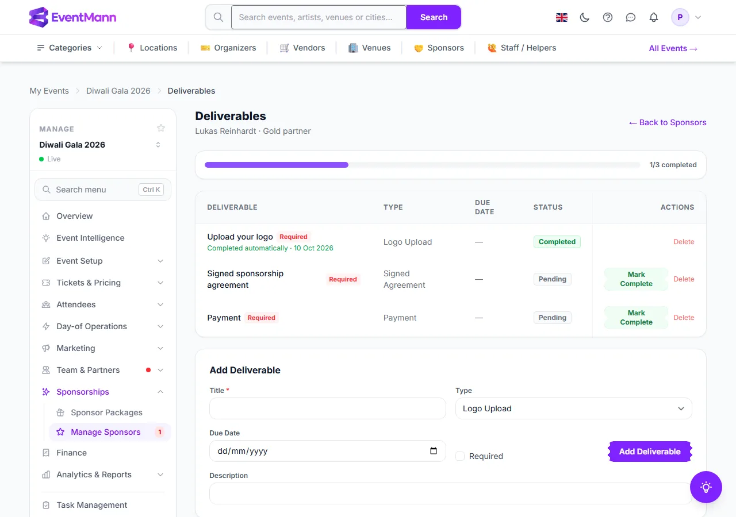Click the My Events breadcrumb
This screenshot has height=517, width=736.
click(x=49, y=91)
